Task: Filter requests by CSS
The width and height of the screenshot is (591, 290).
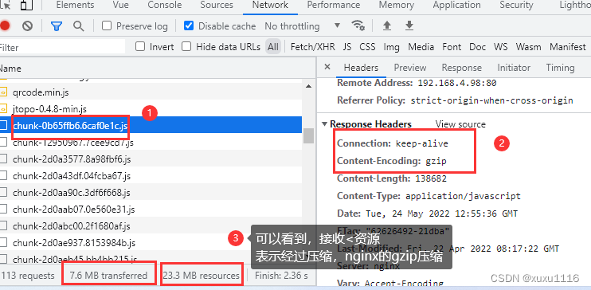Action: coord(367,47)
